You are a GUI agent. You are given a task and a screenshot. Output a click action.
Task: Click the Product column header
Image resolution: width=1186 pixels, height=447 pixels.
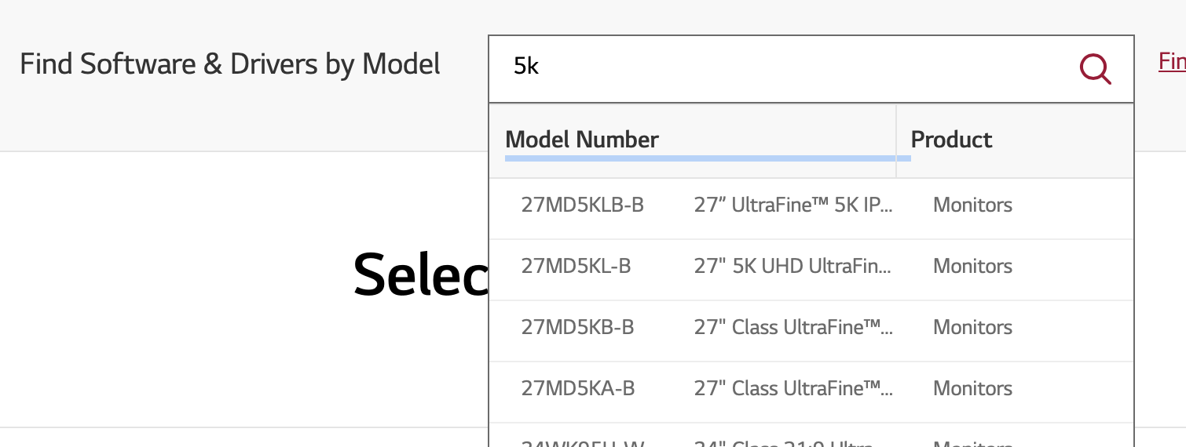pos(951,140)
